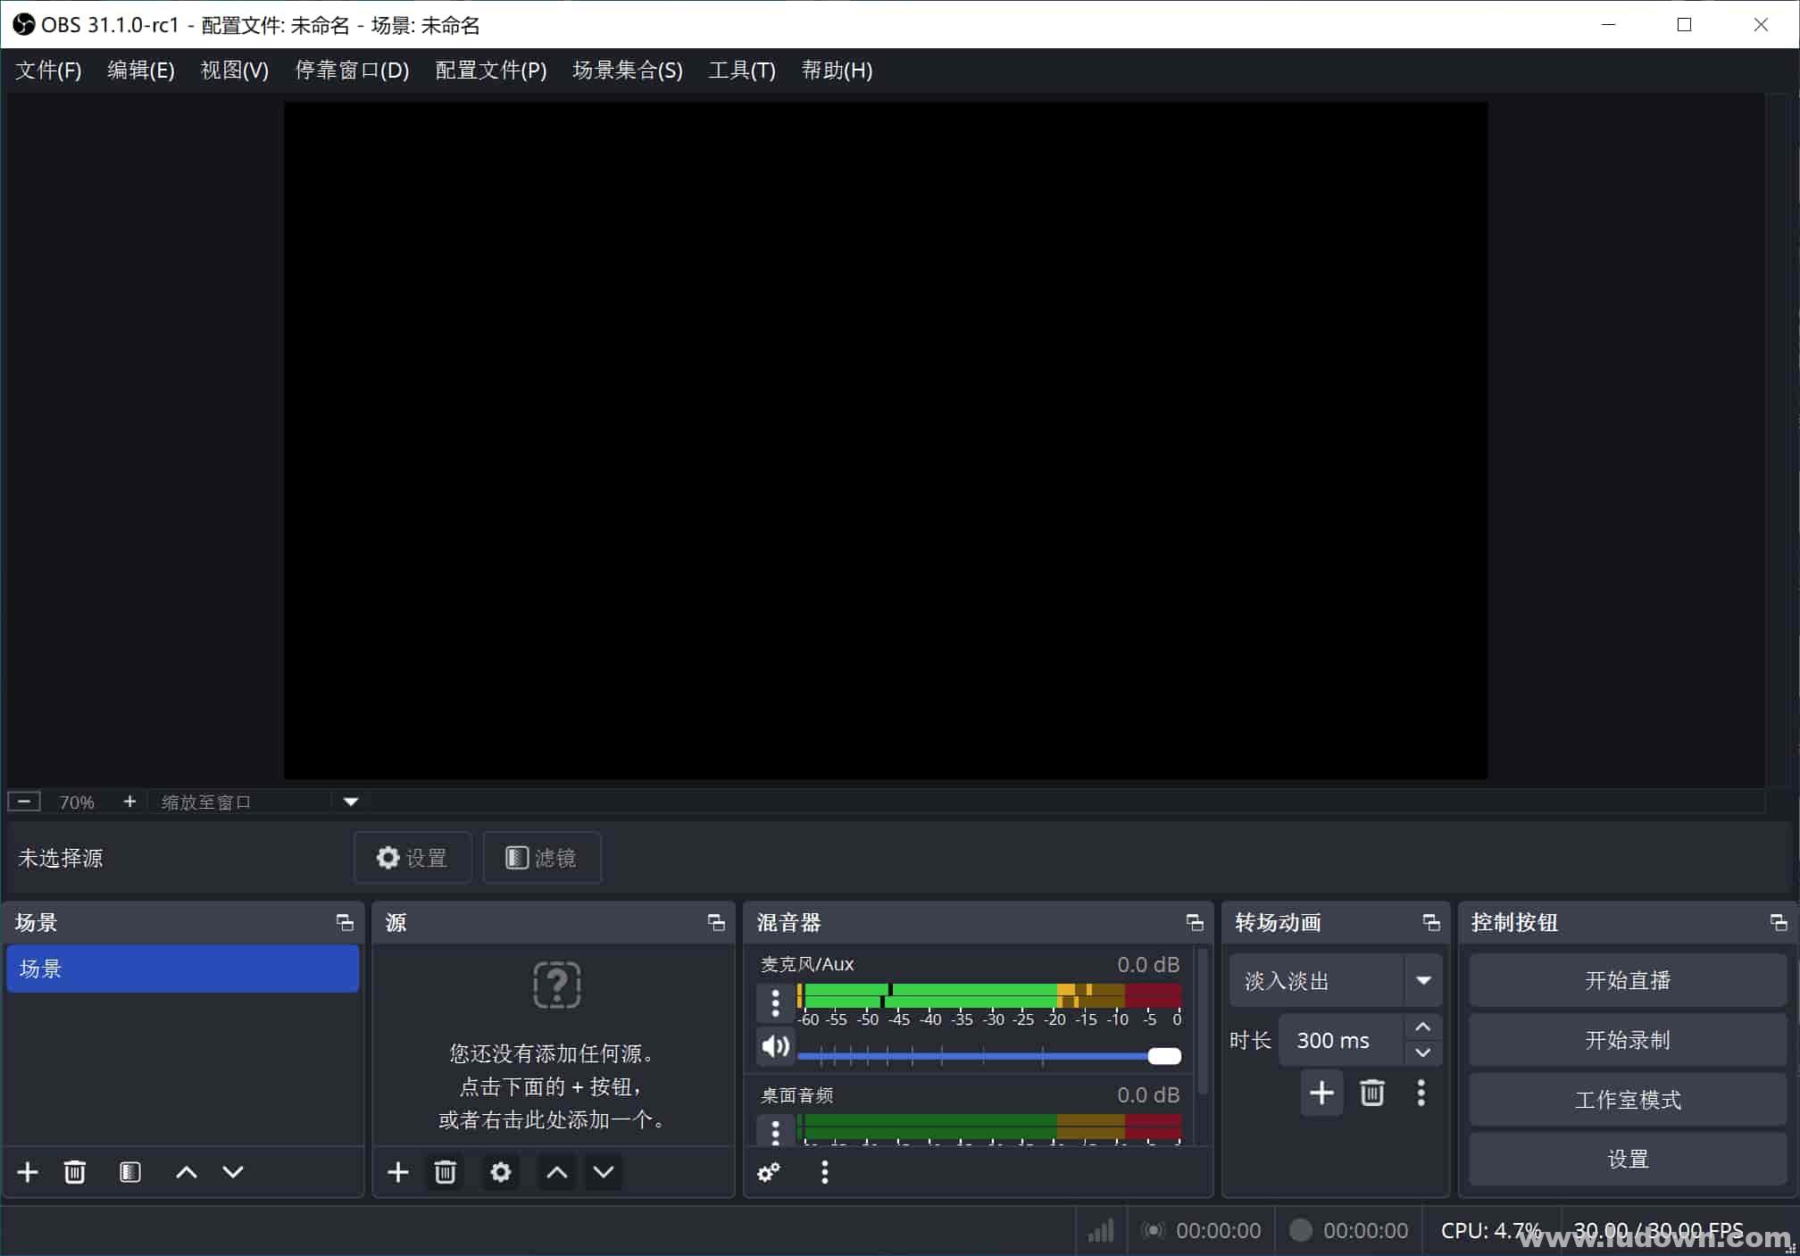
Task: Open the 场景集合(S) menu
Action: click(x=627, y=71)
